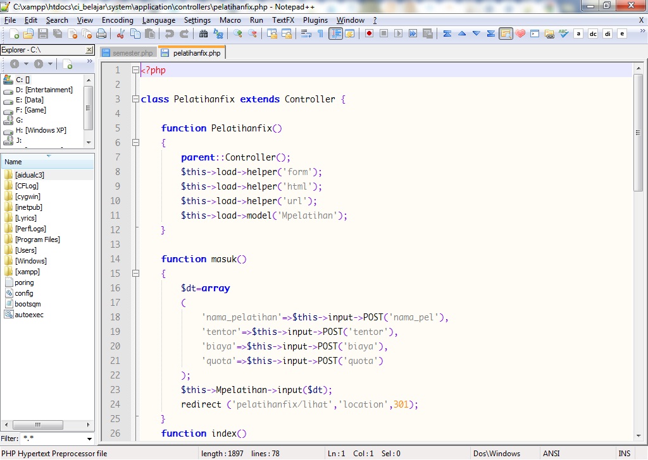Paste from clipboard
648x460 pixels.
tap(151, 35)
